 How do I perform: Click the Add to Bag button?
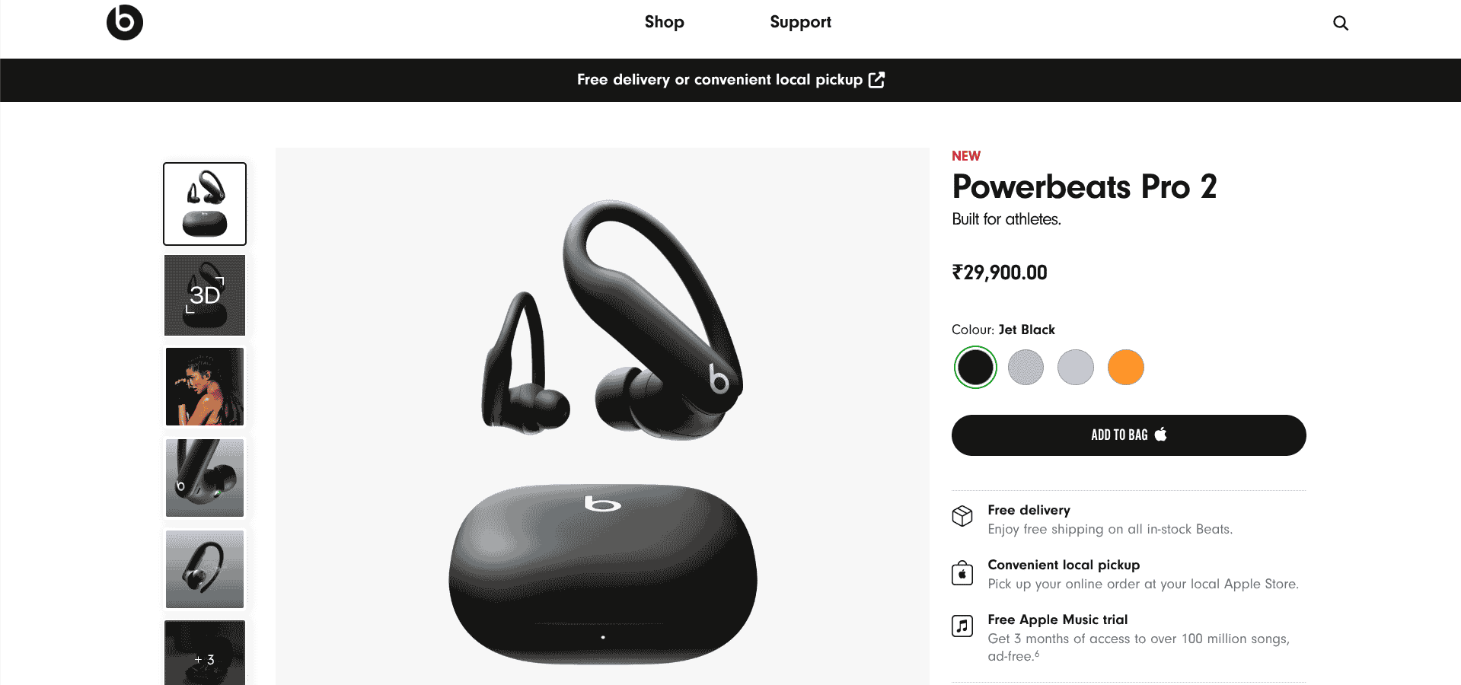(x=1128, y=435)
